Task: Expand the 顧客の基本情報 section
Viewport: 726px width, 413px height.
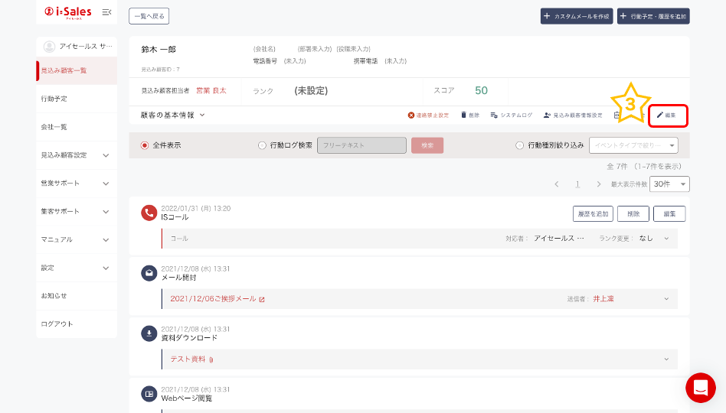Action: pyautogui.click(x=173, y=115)
